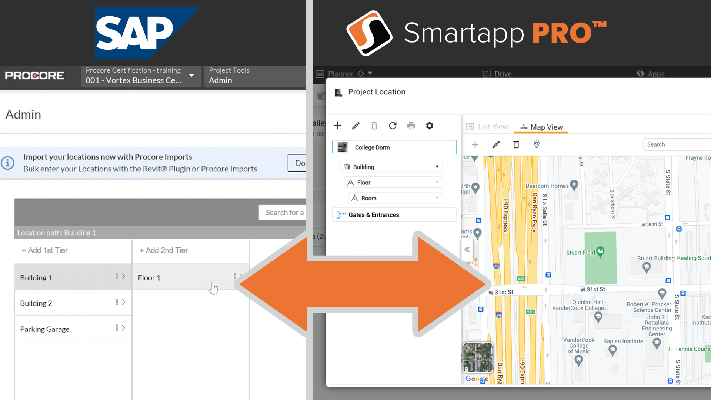Collapse the side panel with double chevron
Viewport: 711px width, 400px height.
467,249
